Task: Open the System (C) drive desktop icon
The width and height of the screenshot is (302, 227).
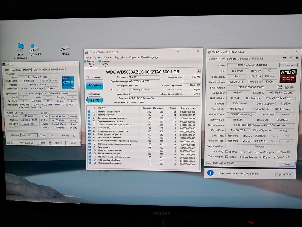Action: (x=35, y=50)
